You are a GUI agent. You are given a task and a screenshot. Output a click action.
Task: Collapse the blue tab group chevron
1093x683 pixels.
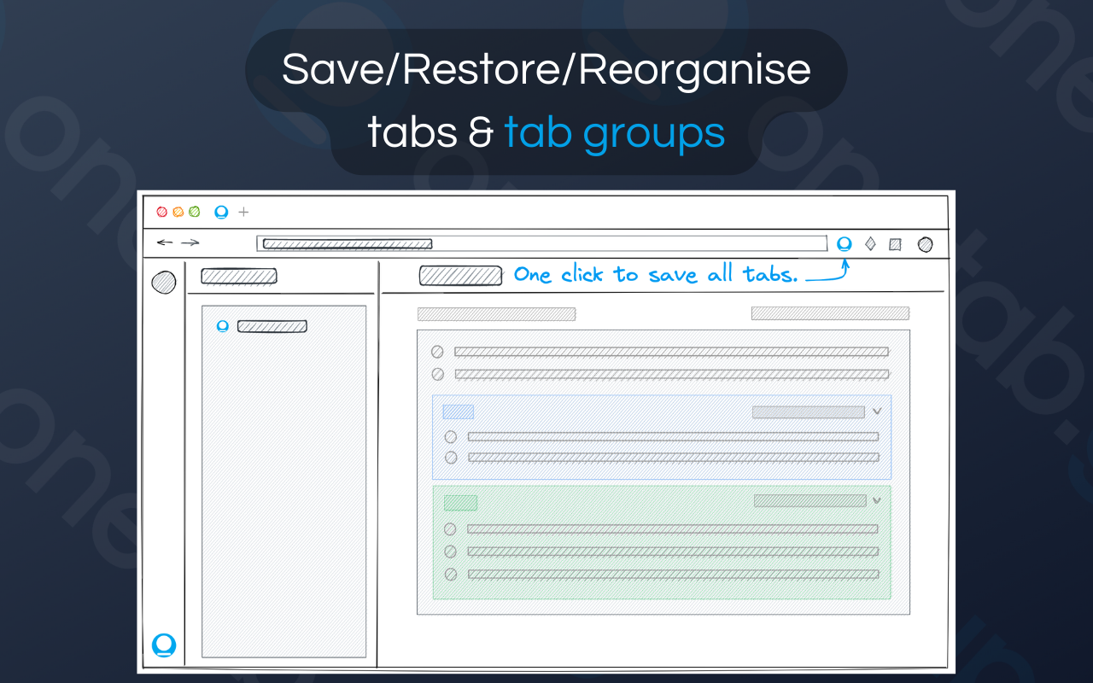click(877, 412)
